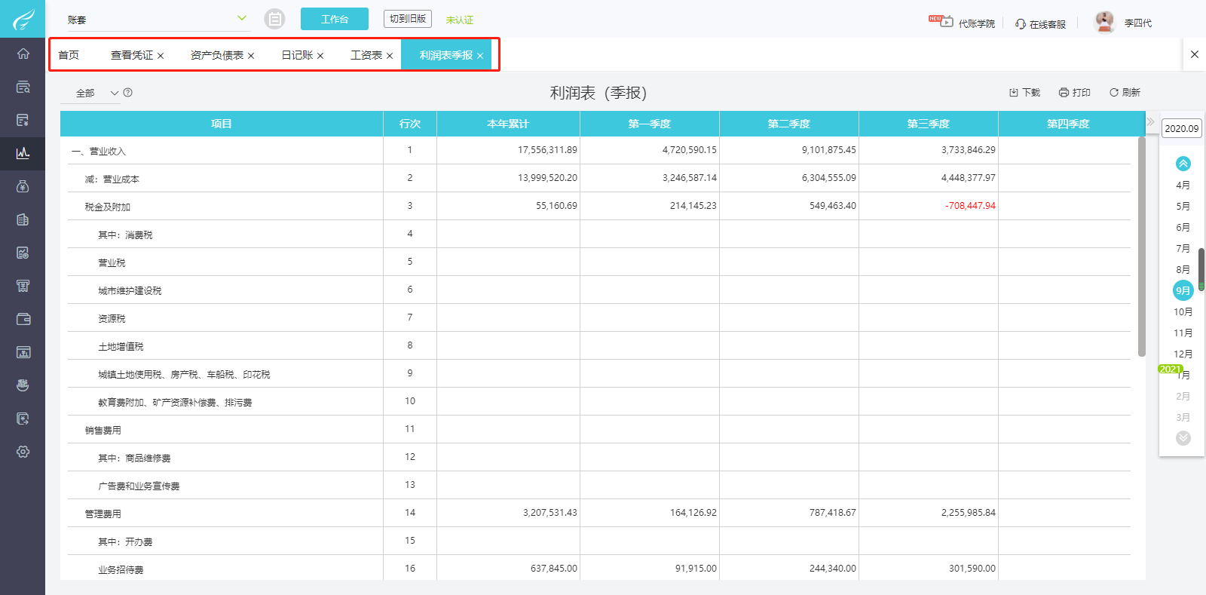Close the 工资表 tab
The height and width of the screenshot is (595, 1206).
click(390, 56)
